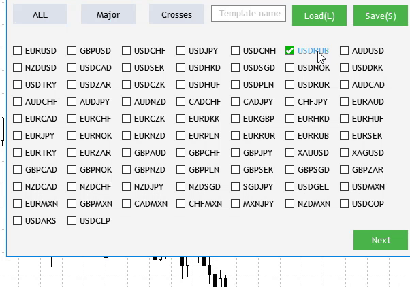The image size is (410, 287).
Task: Select the EURGBP checkbox
Action: [236, 119]
